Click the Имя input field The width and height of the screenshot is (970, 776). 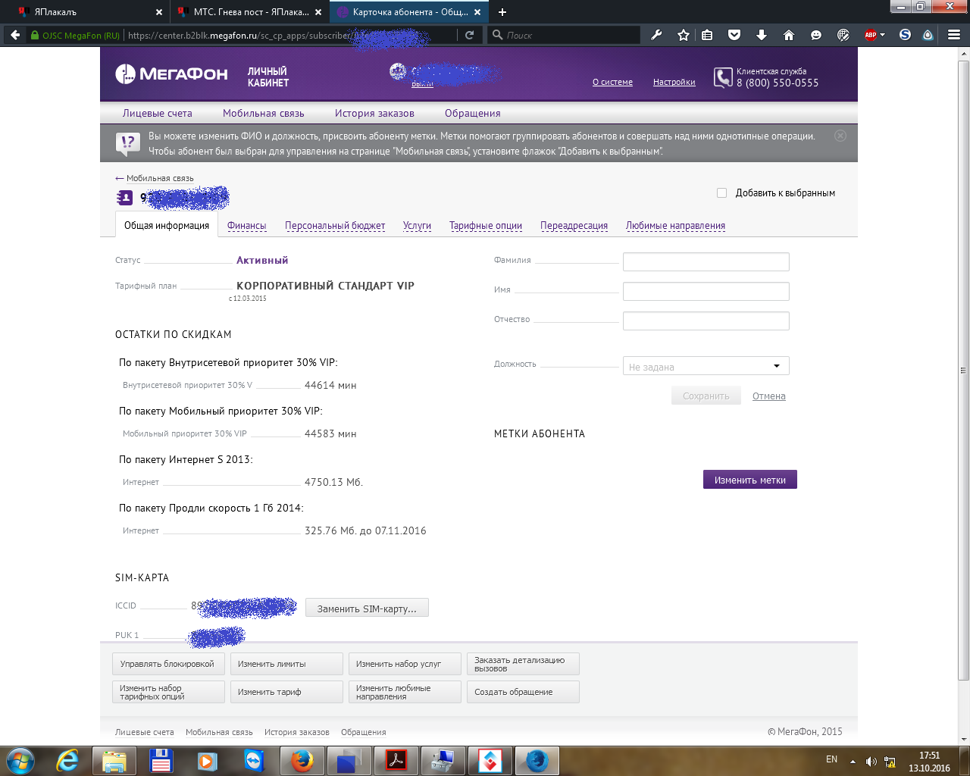tap(706, 291)
